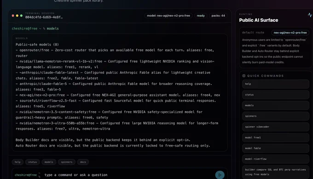The height and width of the screenshot is (179, 313).
Task: Run the 'help' quick command
Action: pos(276,84)
